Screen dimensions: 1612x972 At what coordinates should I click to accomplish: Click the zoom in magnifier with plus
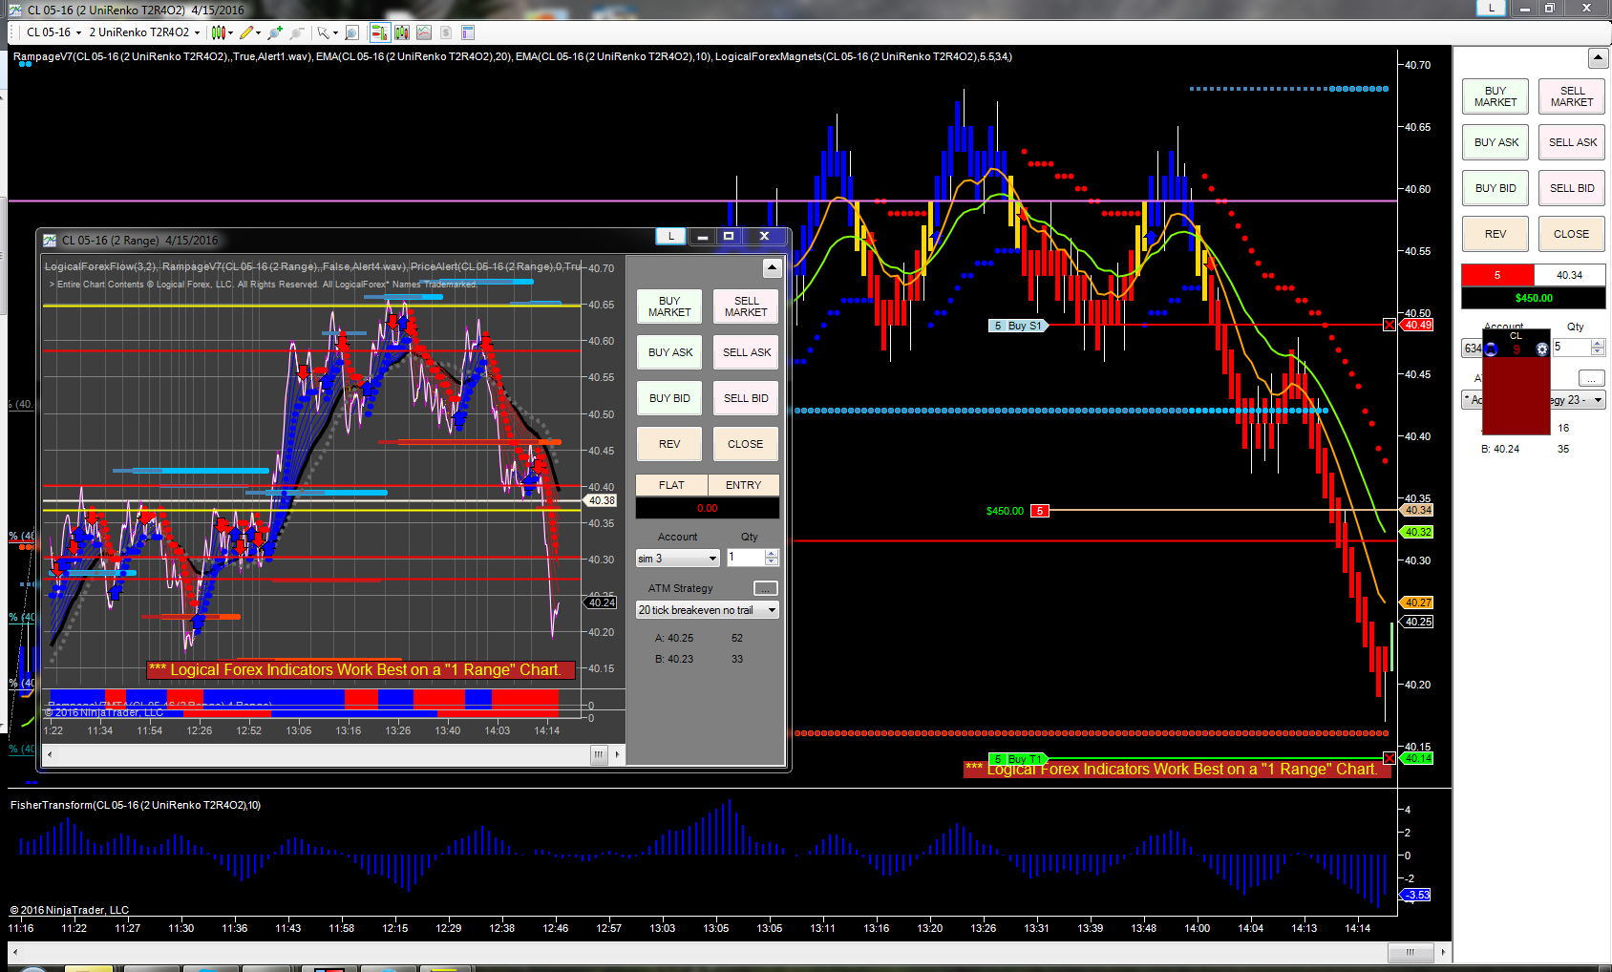[x=275, y=32]
